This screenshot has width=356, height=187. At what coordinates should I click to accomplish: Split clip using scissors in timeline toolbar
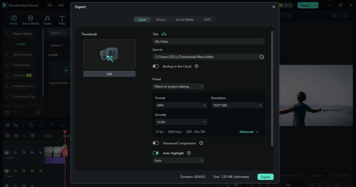coord(62,125)
